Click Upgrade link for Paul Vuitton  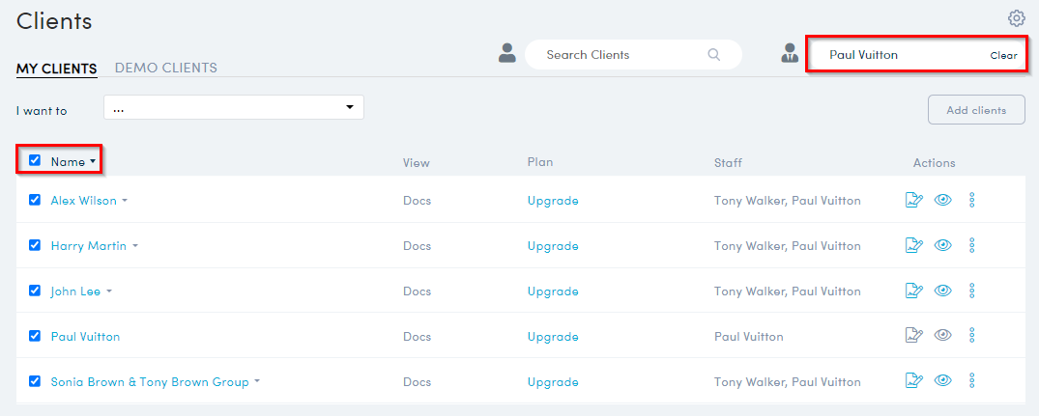[x=553, y=337]
